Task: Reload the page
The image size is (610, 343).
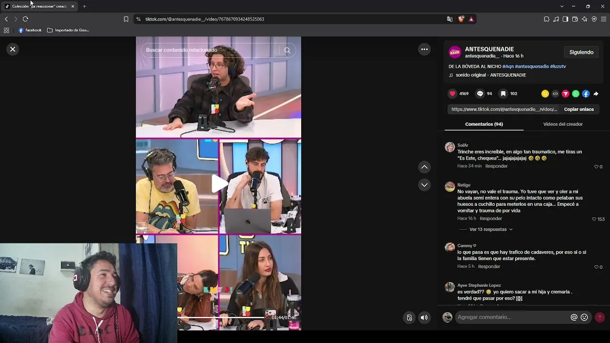Action: point(25,19)
